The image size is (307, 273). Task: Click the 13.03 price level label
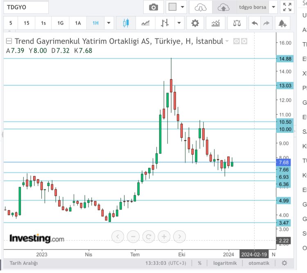pyautogui.click(x=285, y=86)
